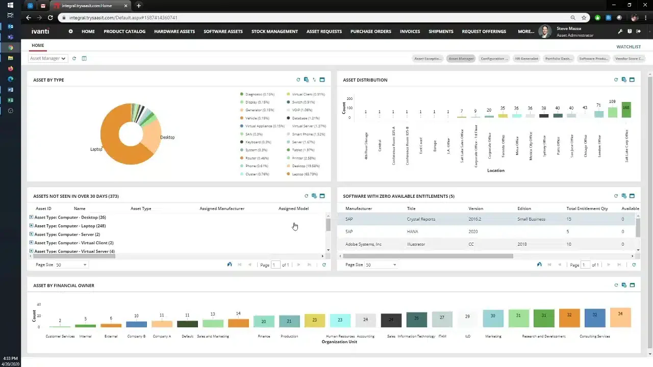Open STOCK MANAGEMENT menu
Screen dimensions: 653x367
click(x=274, y=31)
